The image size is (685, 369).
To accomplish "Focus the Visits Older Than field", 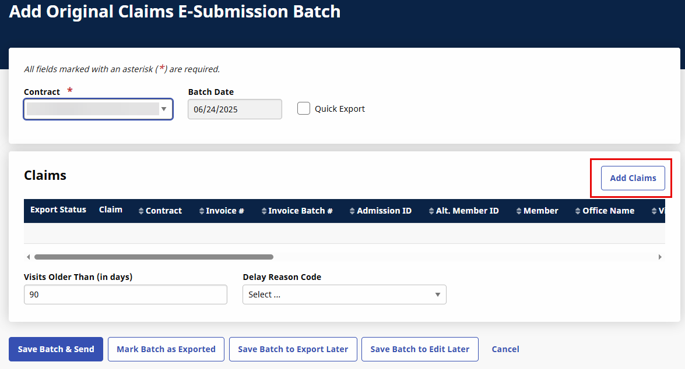I will [125, 295].
